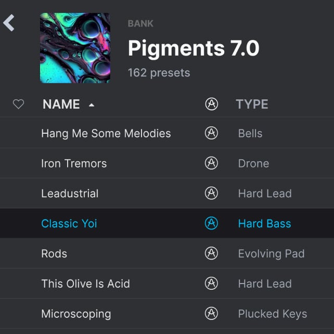Click Arturia icon on Leadustrial row
Screen dimensions: 334x334
click(211, 194)
